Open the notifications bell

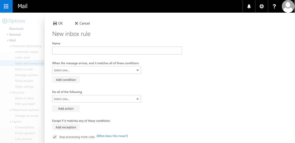coord(249,6)
